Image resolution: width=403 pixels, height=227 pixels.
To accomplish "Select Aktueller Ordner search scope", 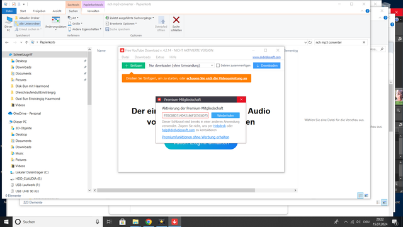I will [x=27, y=18].
